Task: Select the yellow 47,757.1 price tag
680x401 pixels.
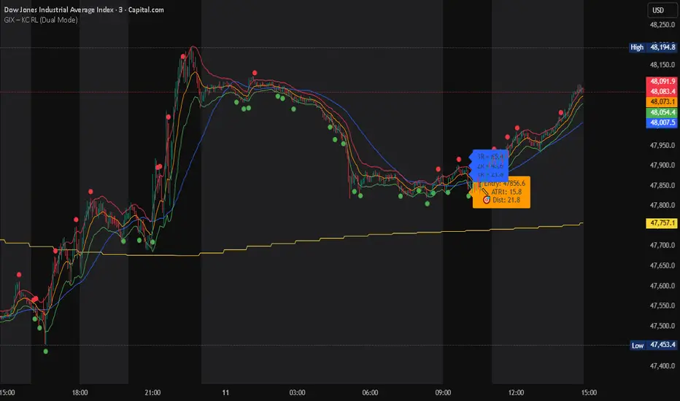Action: point(662,223)
